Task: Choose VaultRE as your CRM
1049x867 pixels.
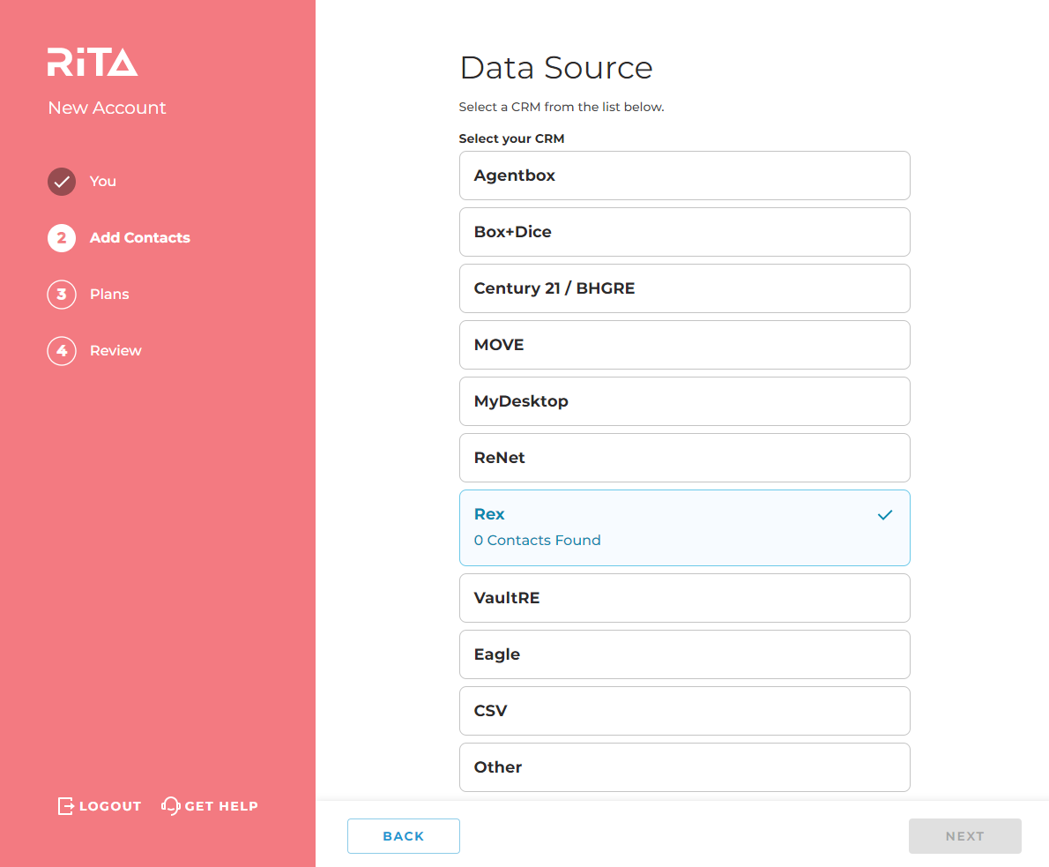Action: [684, 598]
